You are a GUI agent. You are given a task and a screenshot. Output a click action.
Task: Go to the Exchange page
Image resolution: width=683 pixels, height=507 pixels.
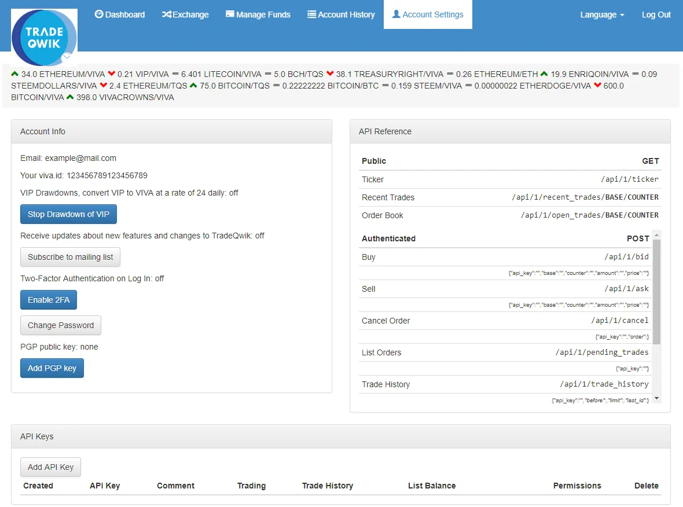click(185, 14)
